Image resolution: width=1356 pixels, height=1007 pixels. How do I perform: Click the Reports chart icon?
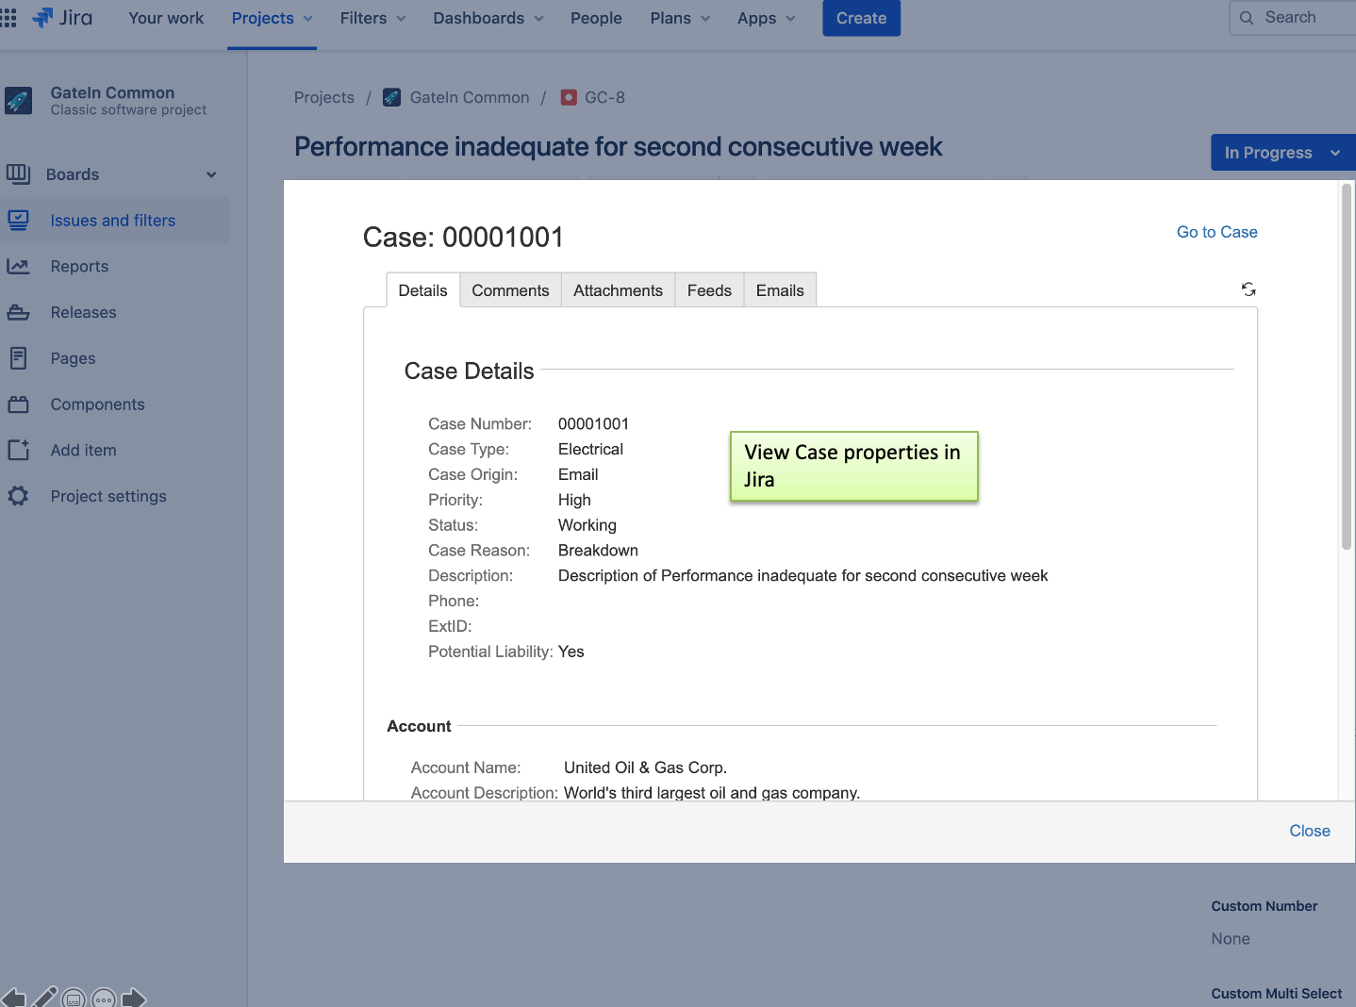(x=18, y=267)
